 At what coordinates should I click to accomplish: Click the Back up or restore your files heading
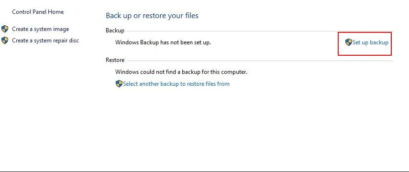152,16
